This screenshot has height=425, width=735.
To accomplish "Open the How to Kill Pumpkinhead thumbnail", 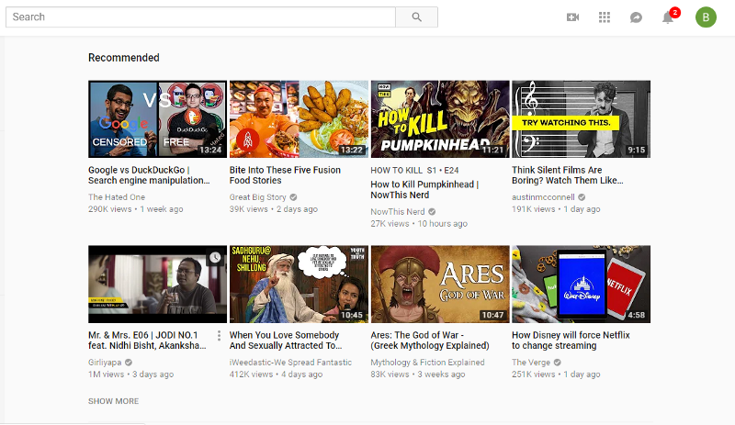I will (440, 119).
